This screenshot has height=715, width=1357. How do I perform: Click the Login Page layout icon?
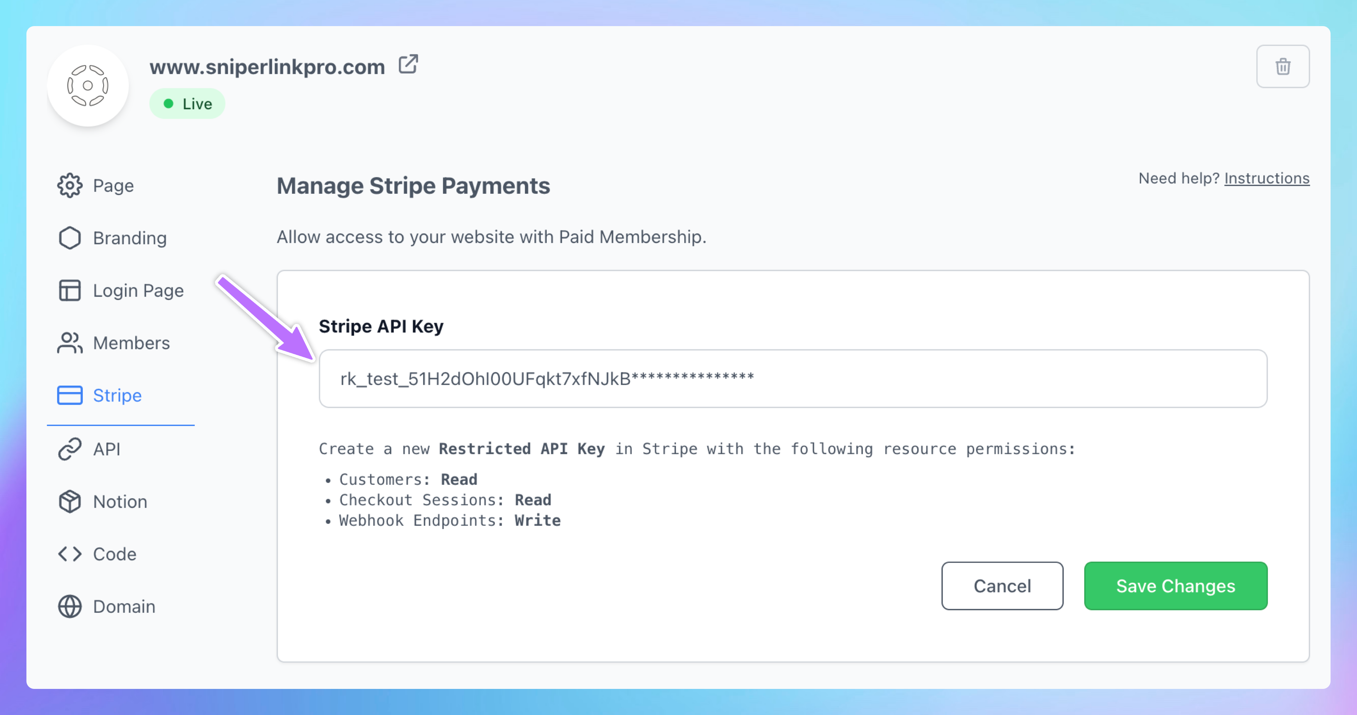point(69,290)
